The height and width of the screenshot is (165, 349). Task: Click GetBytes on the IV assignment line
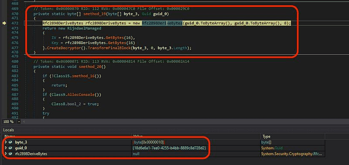pyautogui.click(x=115, y=37)
